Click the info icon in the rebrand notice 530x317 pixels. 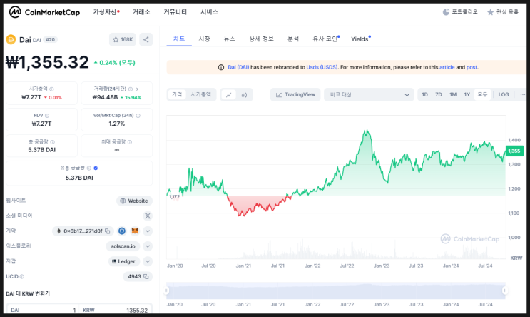[221, 67]
